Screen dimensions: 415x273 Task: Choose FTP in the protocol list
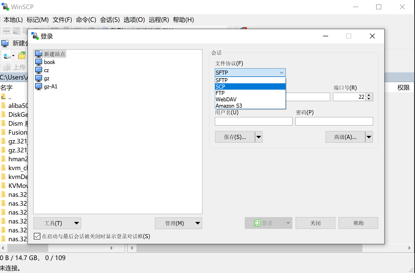(250, 93)
